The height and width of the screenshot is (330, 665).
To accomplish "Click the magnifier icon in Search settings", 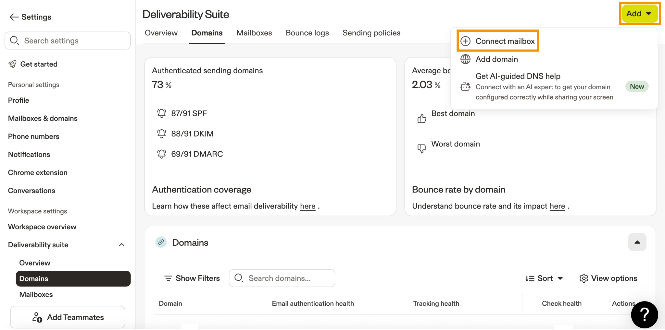I will click(x=14, y=41).
